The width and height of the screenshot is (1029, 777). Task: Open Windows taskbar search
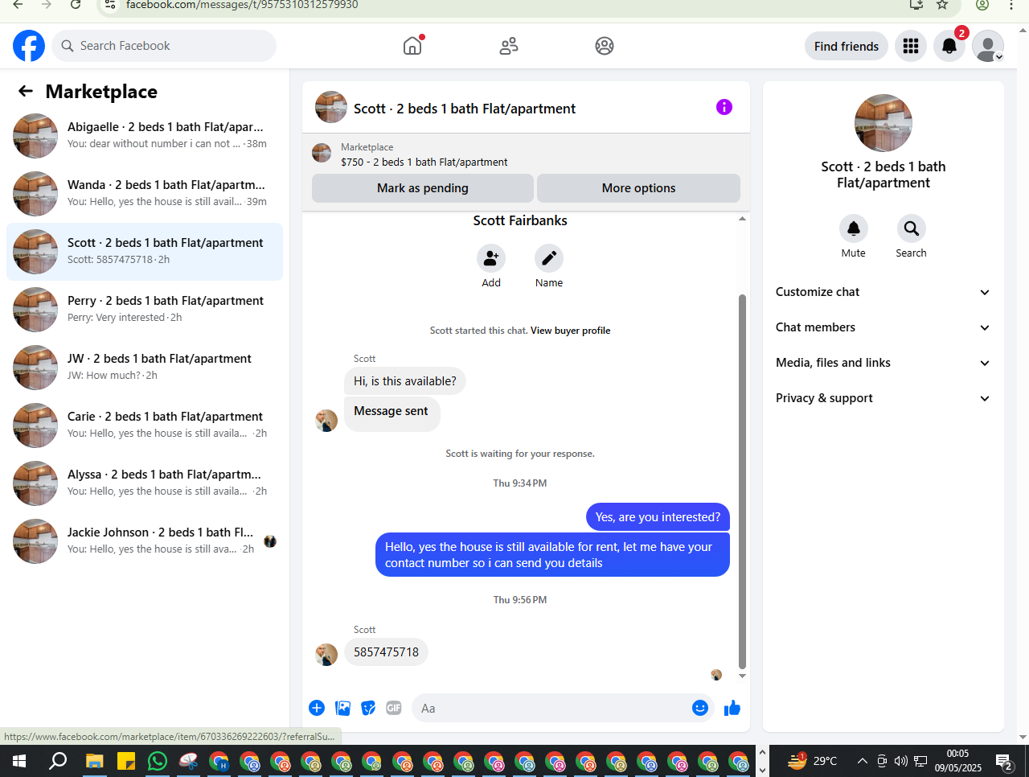tap(58, 761)
